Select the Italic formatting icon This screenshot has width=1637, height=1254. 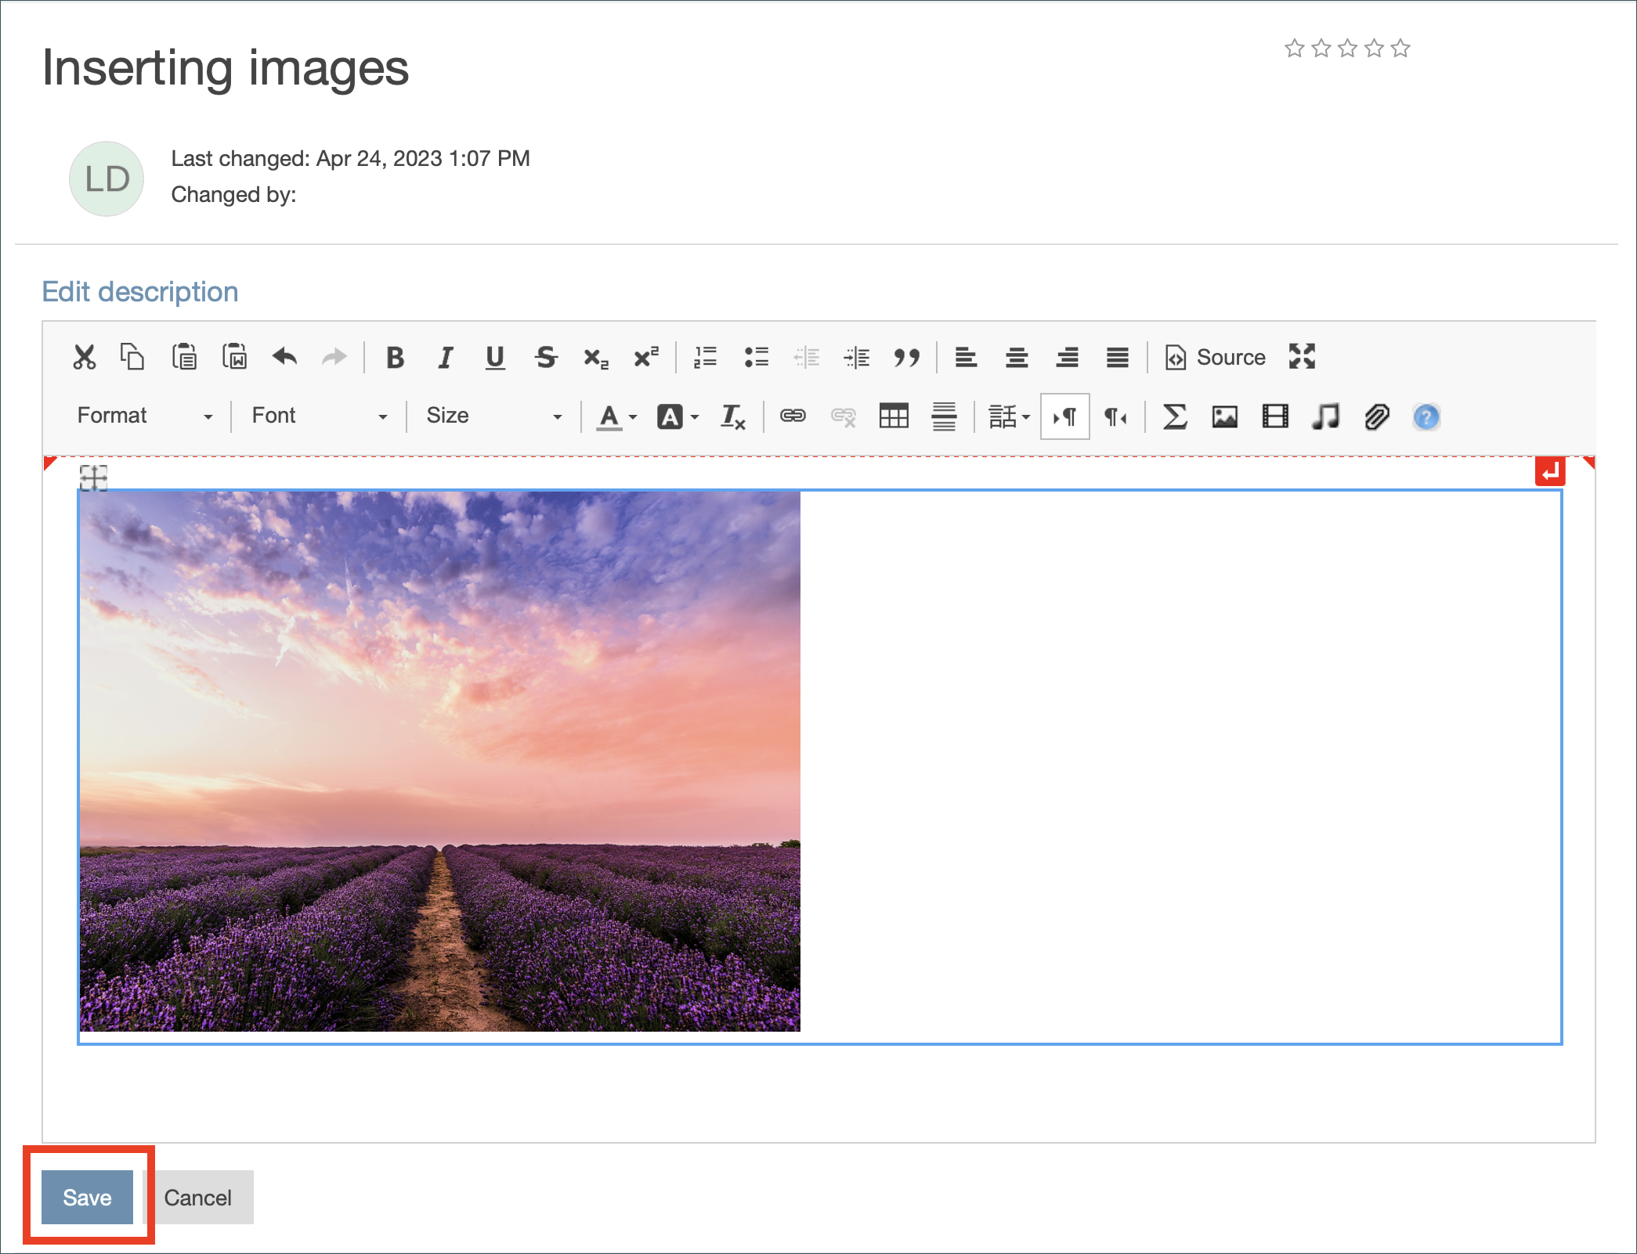(448, 359)
